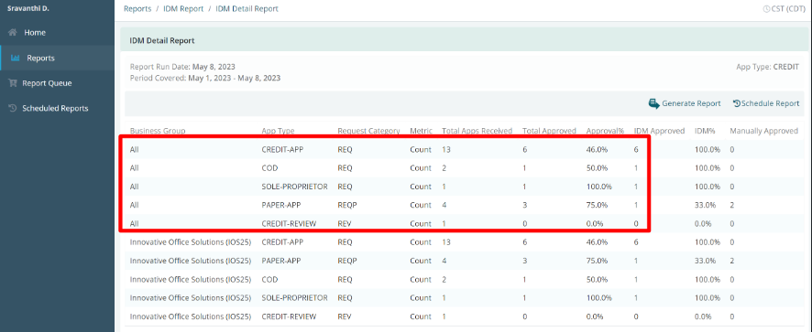Click COD in the Innovative Office Solutions row
Viewport: 812px width, 332px height.
pyautogui.click(x=269, y=279)
